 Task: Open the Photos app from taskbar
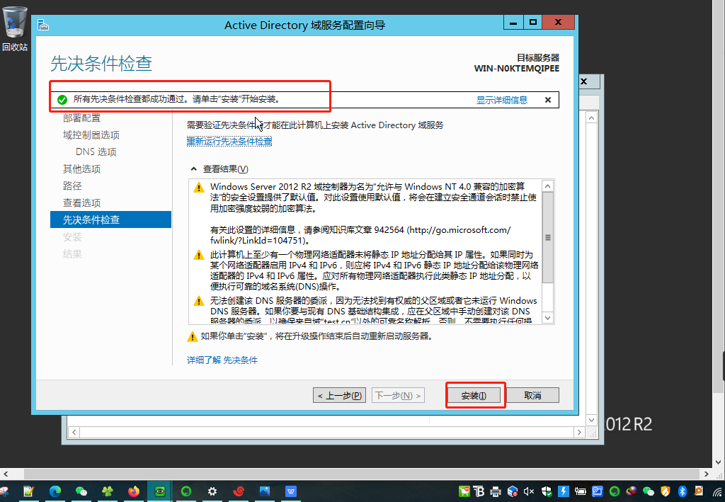[x=265, y=491]
